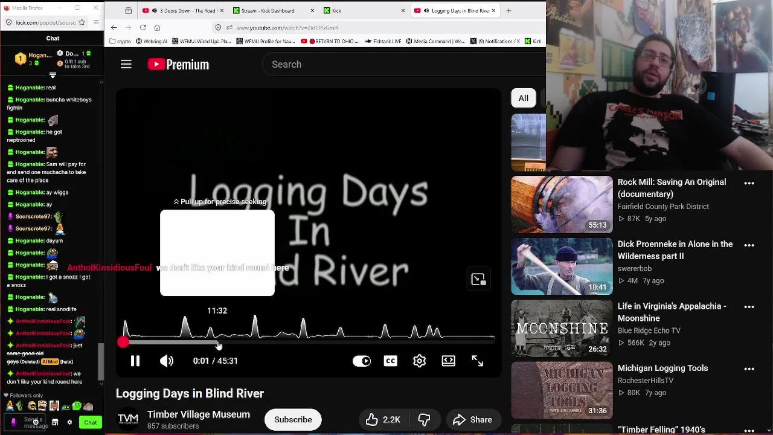Open the Rock Mill documentary thumbnail
Screen dimensions: 773x435
[562, 204]
